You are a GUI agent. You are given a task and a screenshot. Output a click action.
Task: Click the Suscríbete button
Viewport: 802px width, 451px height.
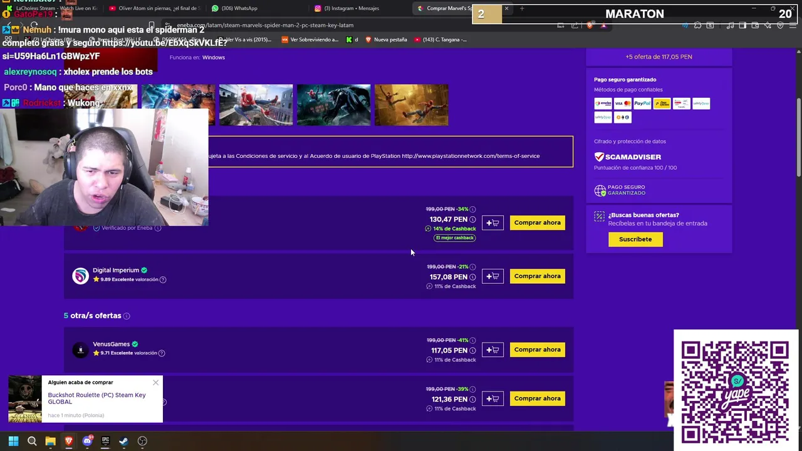pyautogui.click(x=635, y=239)
